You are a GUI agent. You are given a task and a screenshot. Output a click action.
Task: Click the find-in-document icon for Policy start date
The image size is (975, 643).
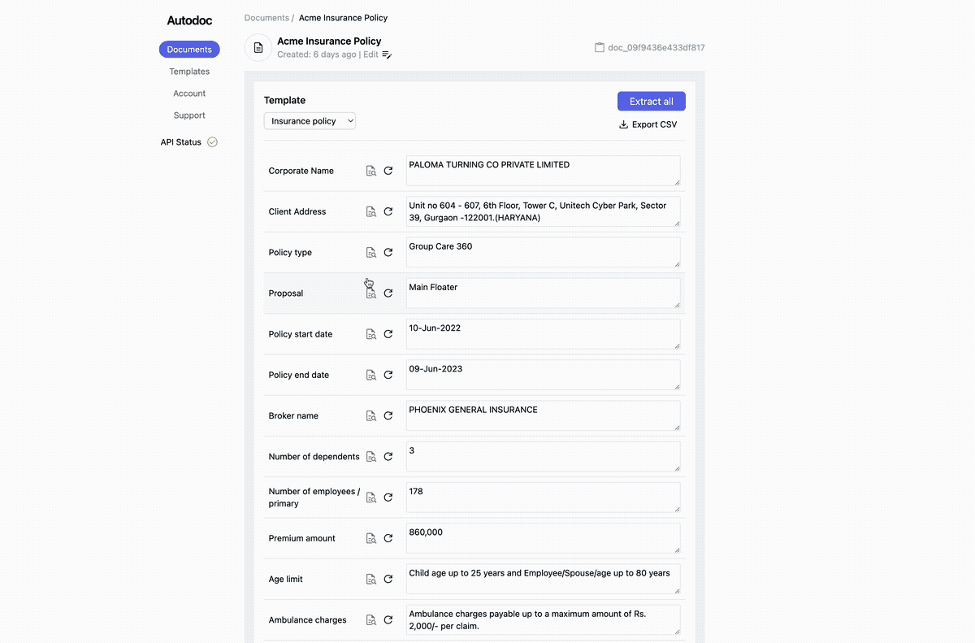[x=370, y=334]
